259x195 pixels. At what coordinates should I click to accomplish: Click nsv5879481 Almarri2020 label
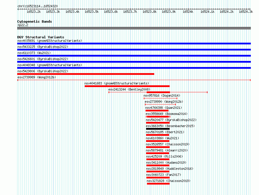pos(167,150)
